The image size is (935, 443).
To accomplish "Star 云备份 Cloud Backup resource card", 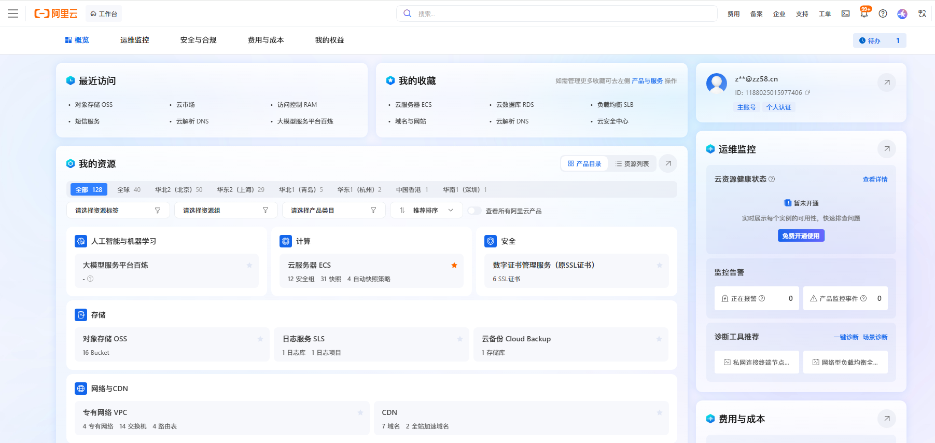I will coord(659,339).
